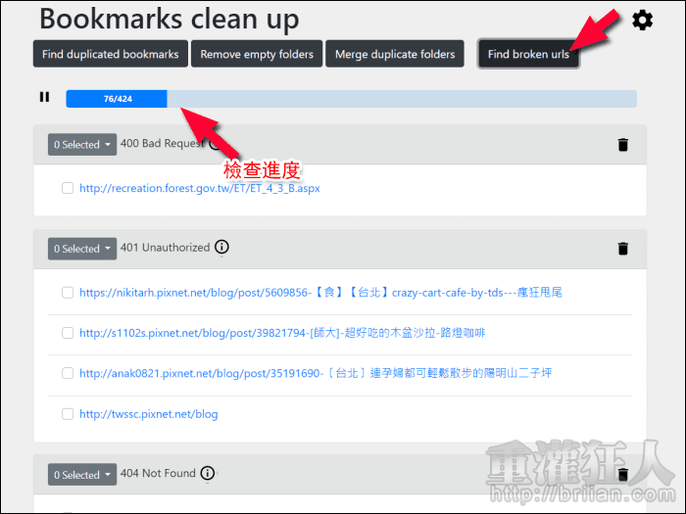Open the s1102s.pixnet.net post 39821794 link
The width and height of the screenshot is (686, 514).
pyautogui.click(x=282, y=333)
